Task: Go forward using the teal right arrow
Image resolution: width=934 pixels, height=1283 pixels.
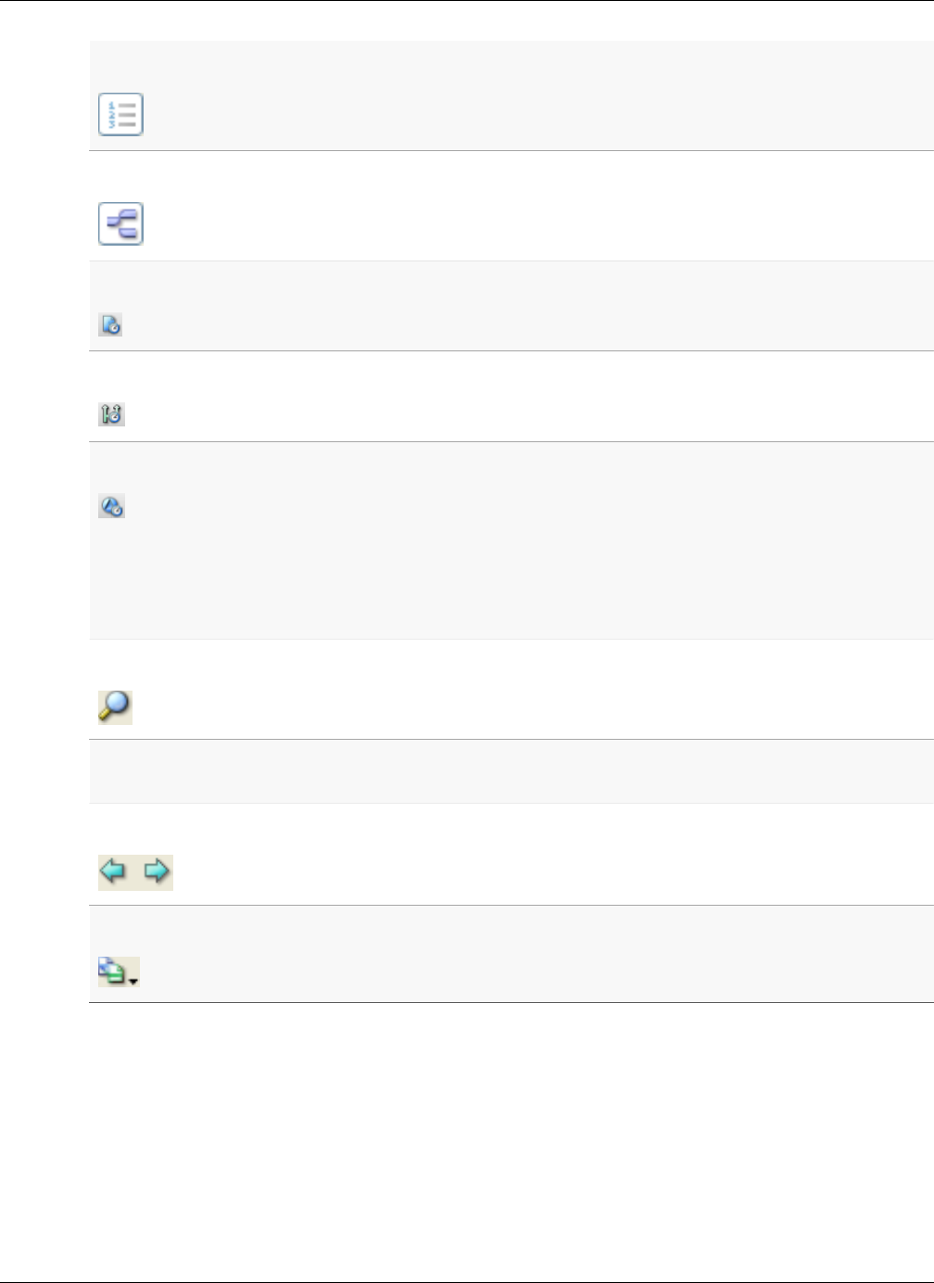Action: pos(157,872)
